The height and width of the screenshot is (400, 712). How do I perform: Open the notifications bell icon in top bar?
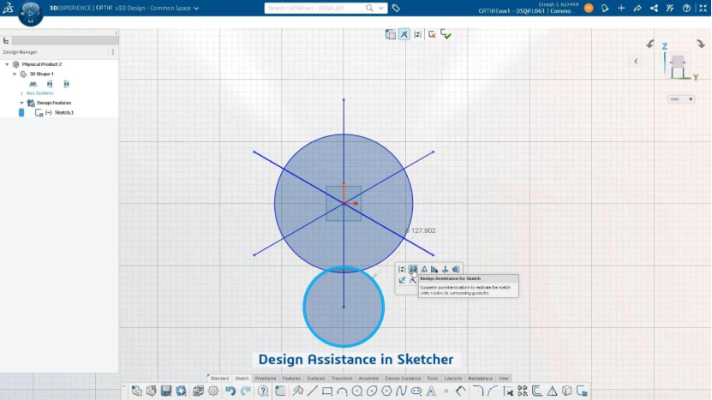(605, 9)
